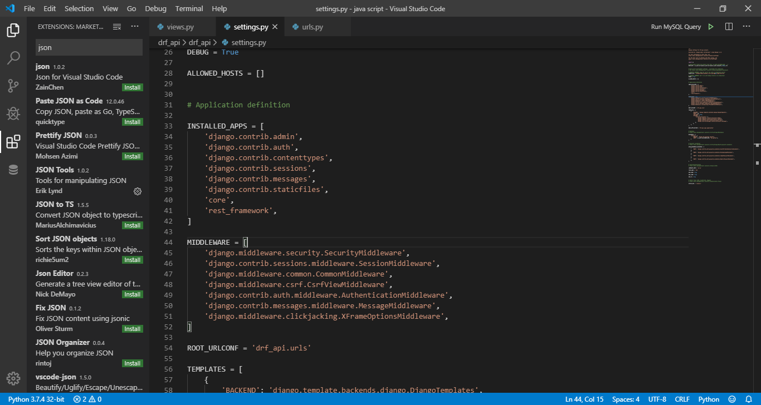This screenshot has height=405, width=761.
Task: Open the drf_api breadcrumb dropdown
Action: [x=168, y=42]
